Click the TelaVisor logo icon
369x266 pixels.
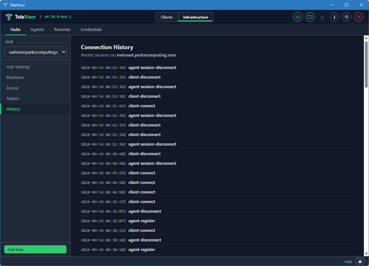coord(9,17)
